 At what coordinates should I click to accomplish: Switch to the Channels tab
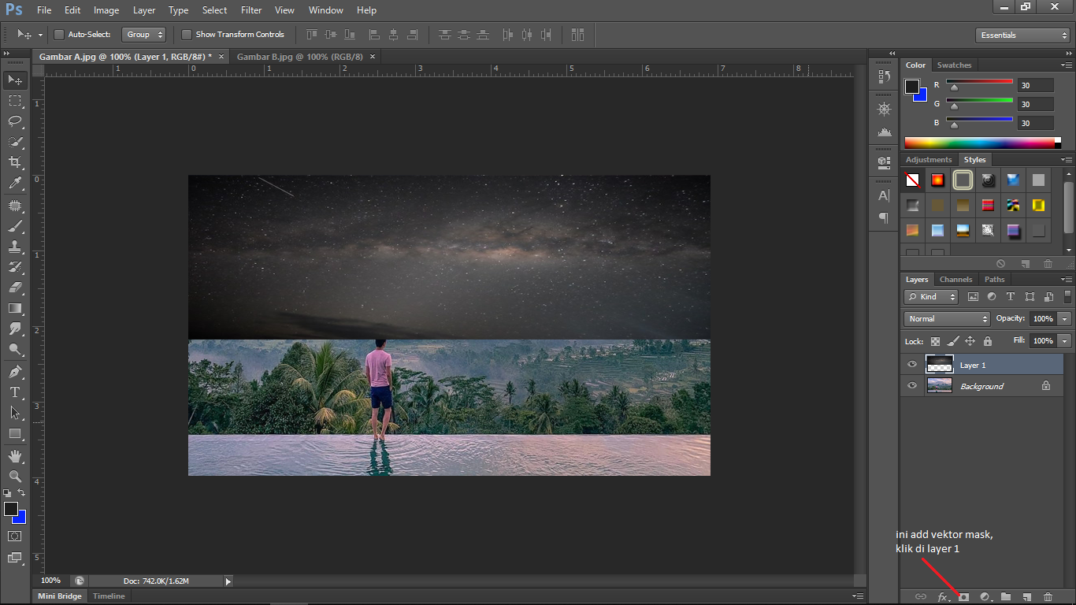tap(956, 280)
